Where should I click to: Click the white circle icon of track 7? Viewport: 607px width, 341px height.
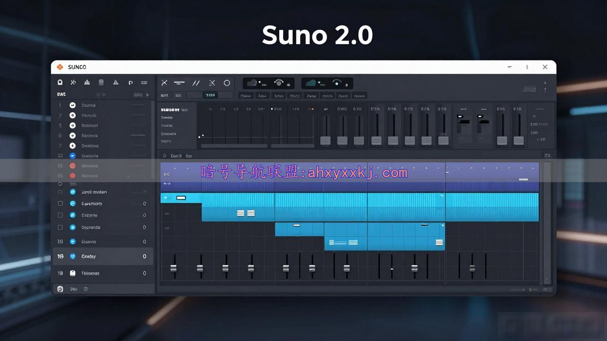[x=73, y=146]
